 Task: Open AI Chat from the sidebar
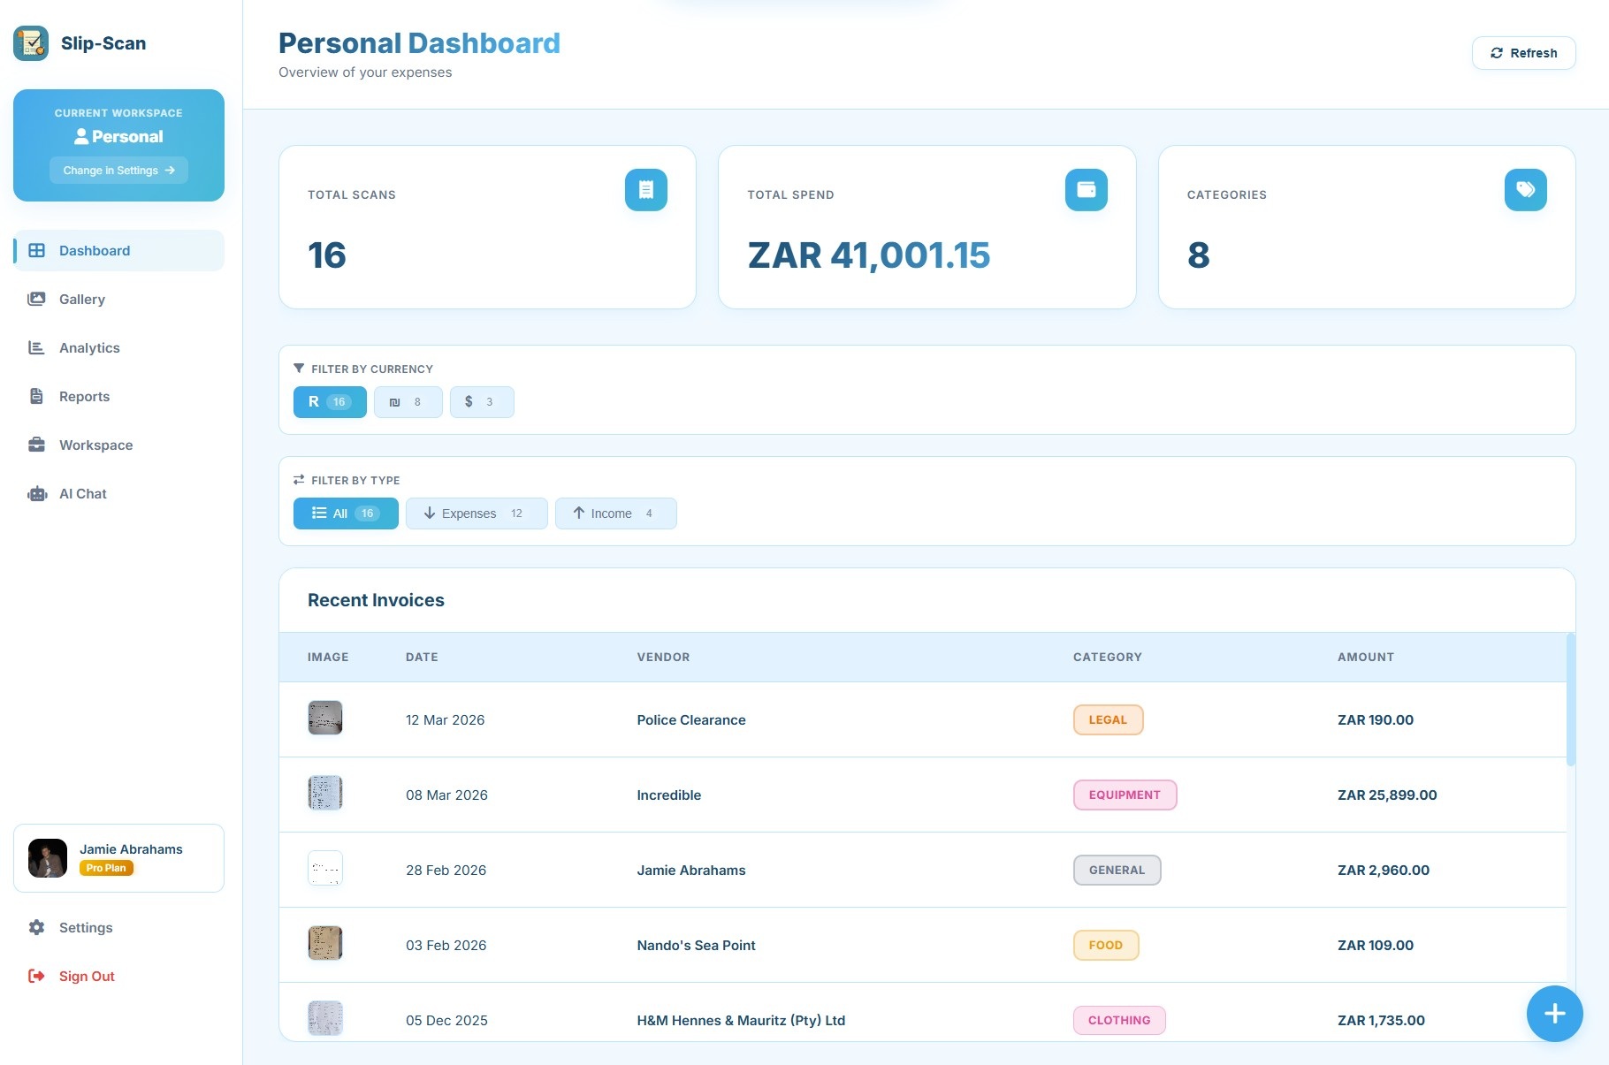pos(36,493)
